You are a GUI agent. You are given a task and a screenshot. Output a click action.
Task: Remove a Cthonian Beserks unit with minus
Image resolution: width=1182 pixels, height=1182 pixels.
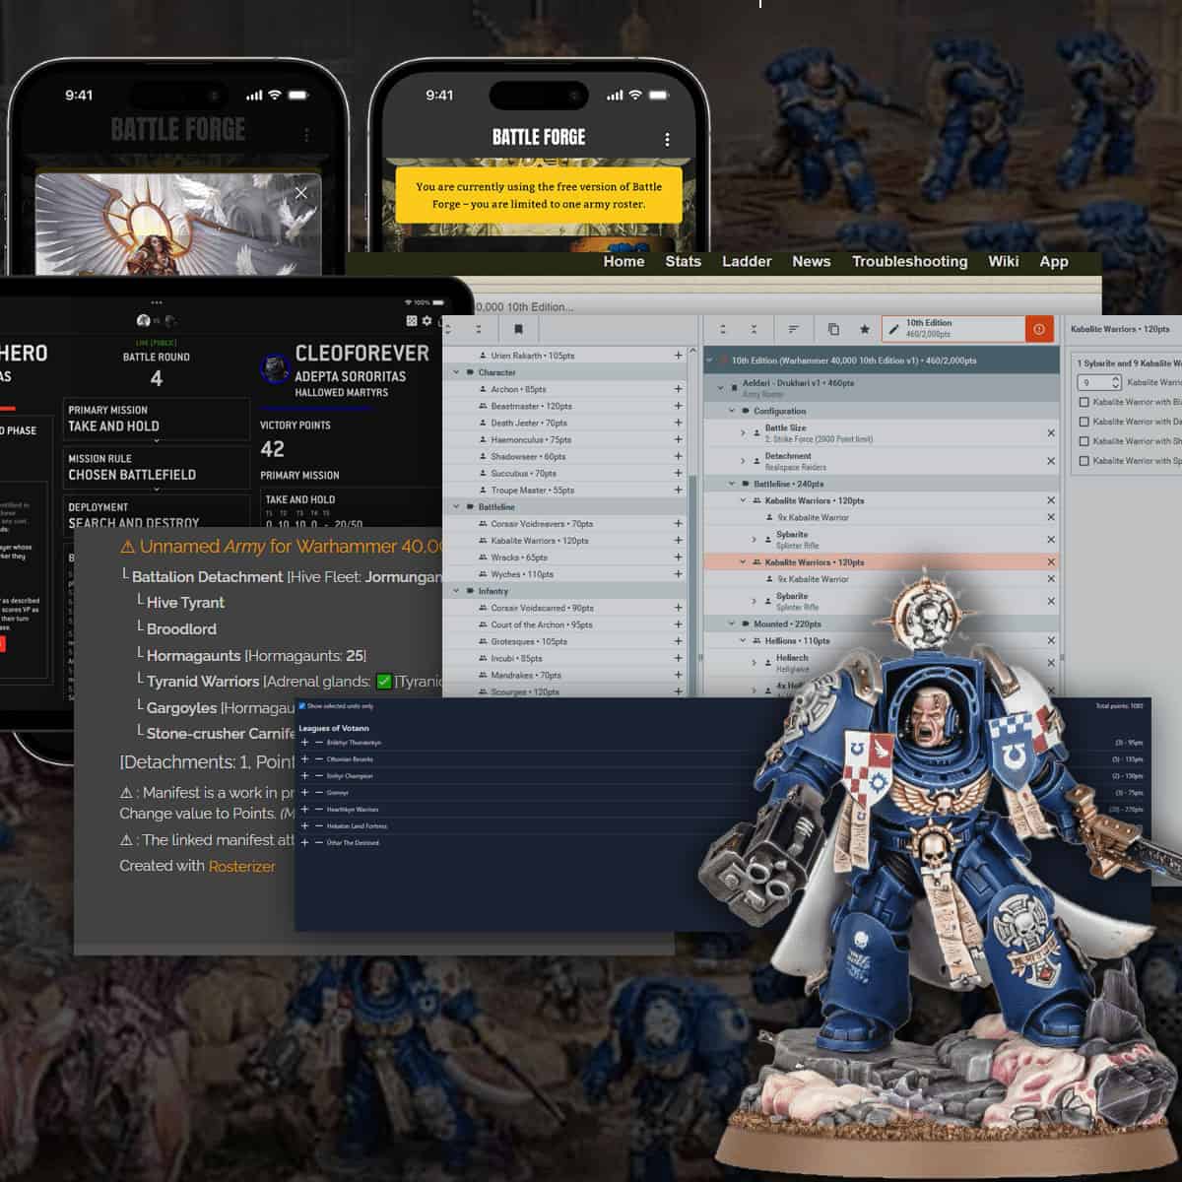(318, 759)
